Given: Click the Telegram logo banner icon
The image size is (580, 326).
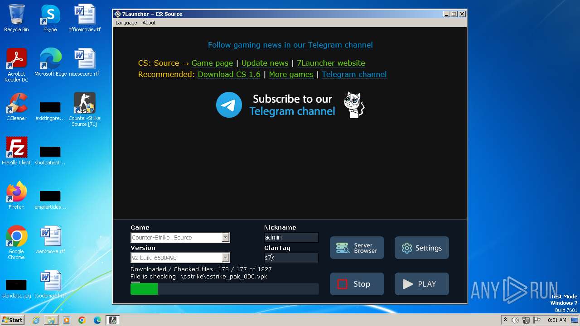Looking at the screenshot, I should tap(229, 105).
